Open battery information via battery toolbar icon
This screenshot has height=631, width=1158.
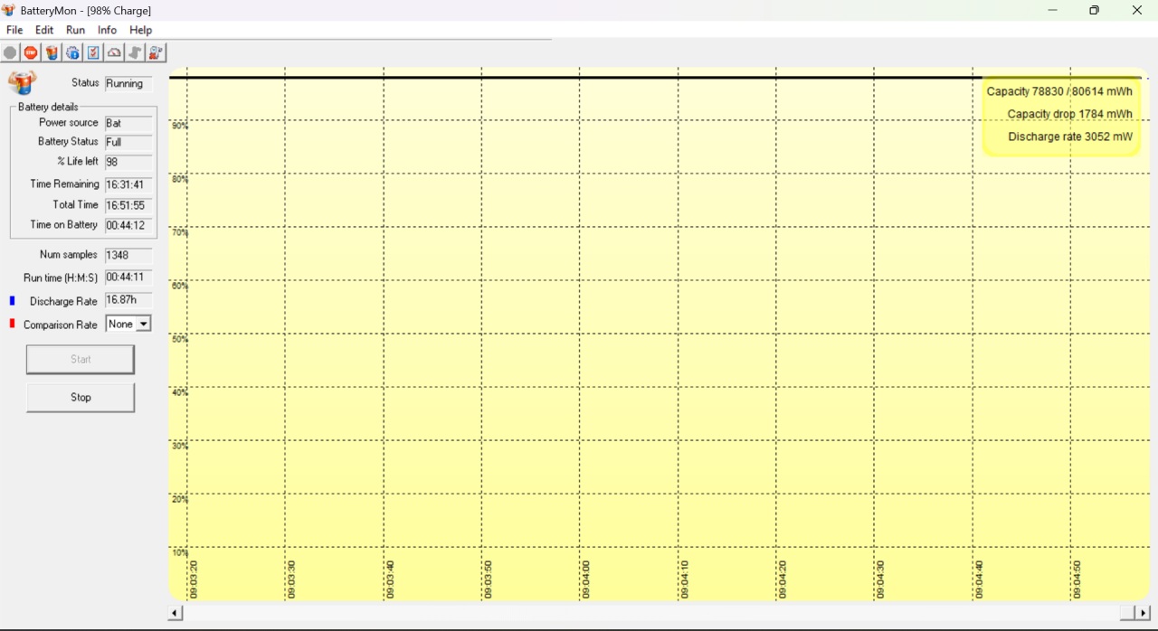52,53
